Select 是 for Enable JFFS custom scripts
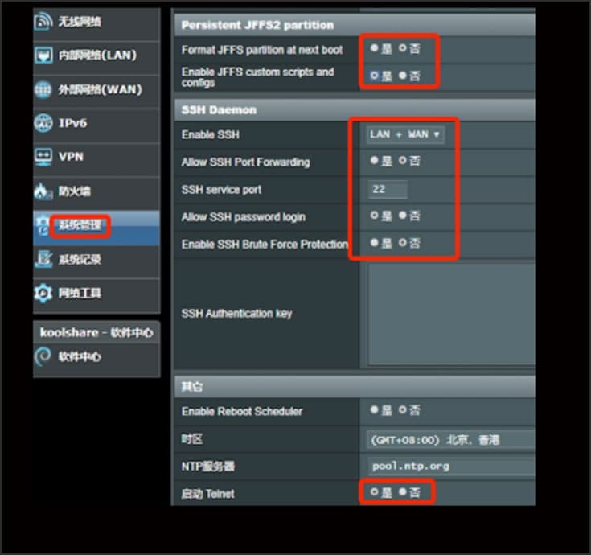591x555 pixels. click(x=374, y=76)
